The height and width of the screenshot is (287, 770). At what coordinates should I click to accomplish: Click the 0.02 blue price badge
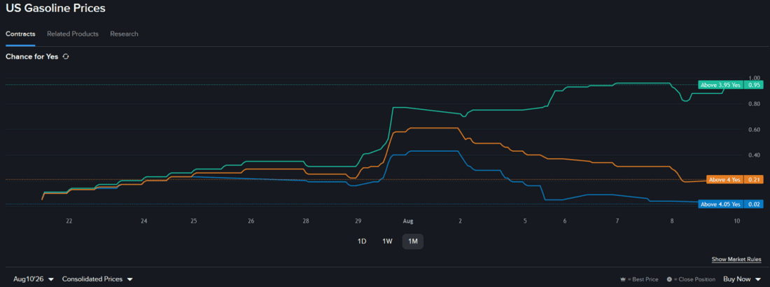[754, 204]
